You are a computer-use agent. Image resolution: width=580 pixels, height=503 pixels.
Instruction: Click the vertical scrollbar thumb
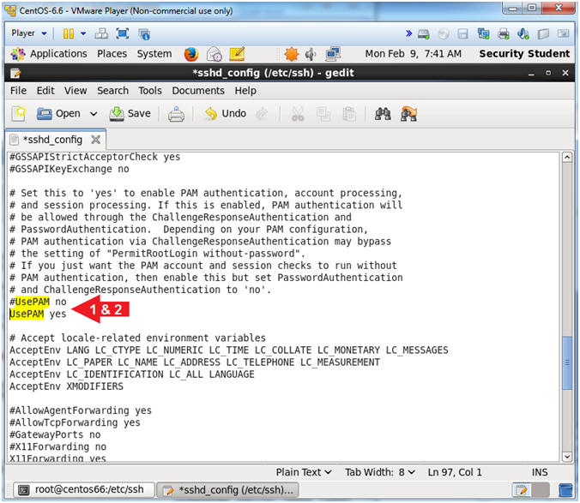(x=567, y=362)
